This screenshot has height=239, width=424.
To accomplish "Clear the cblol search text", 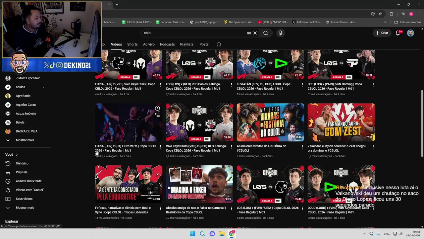I will coord(255,33).
